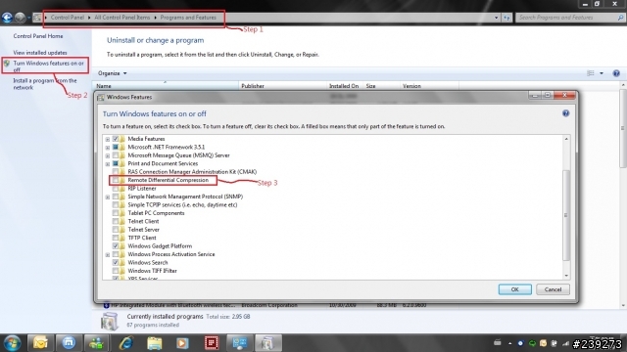The width and height of the screenshot is (627, 352).
Task: Select the Tablet PC Components row
Action: (157, 213)
